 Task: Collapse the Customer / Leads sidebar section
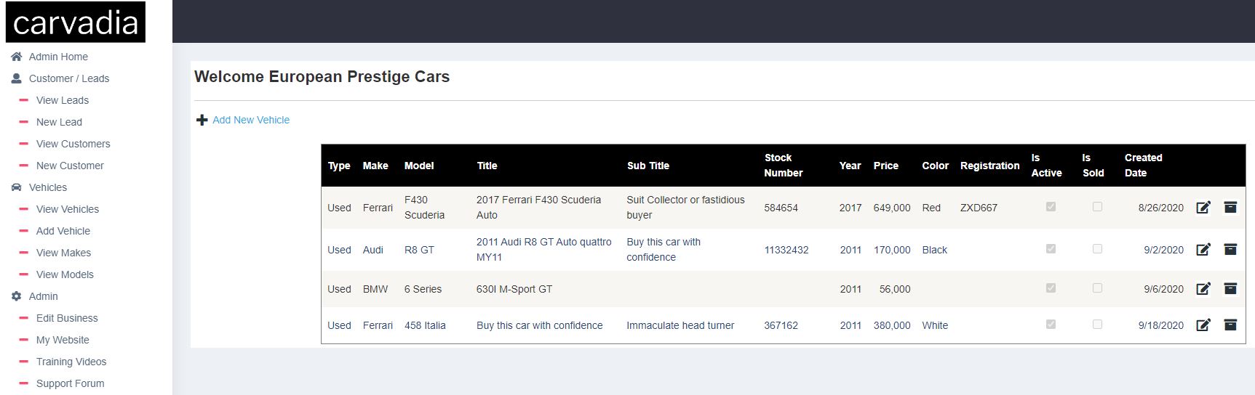68,78
